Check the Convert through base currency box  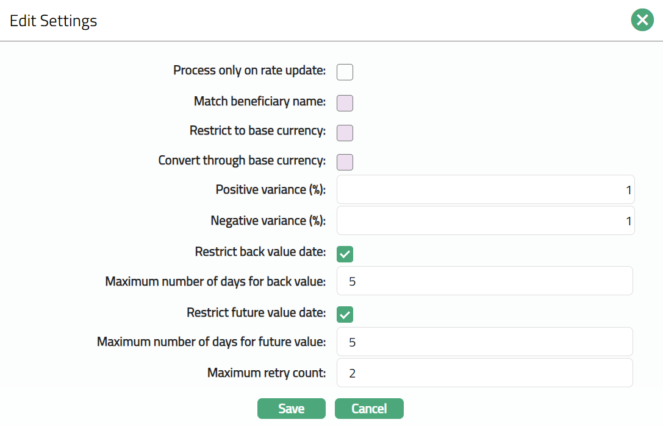[x=345, y=163]
